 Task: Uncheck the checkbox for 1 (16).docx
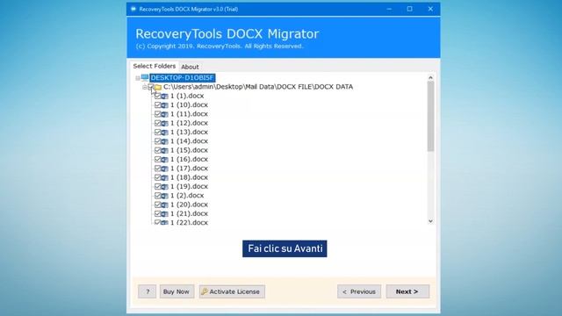tap(158, 159)
